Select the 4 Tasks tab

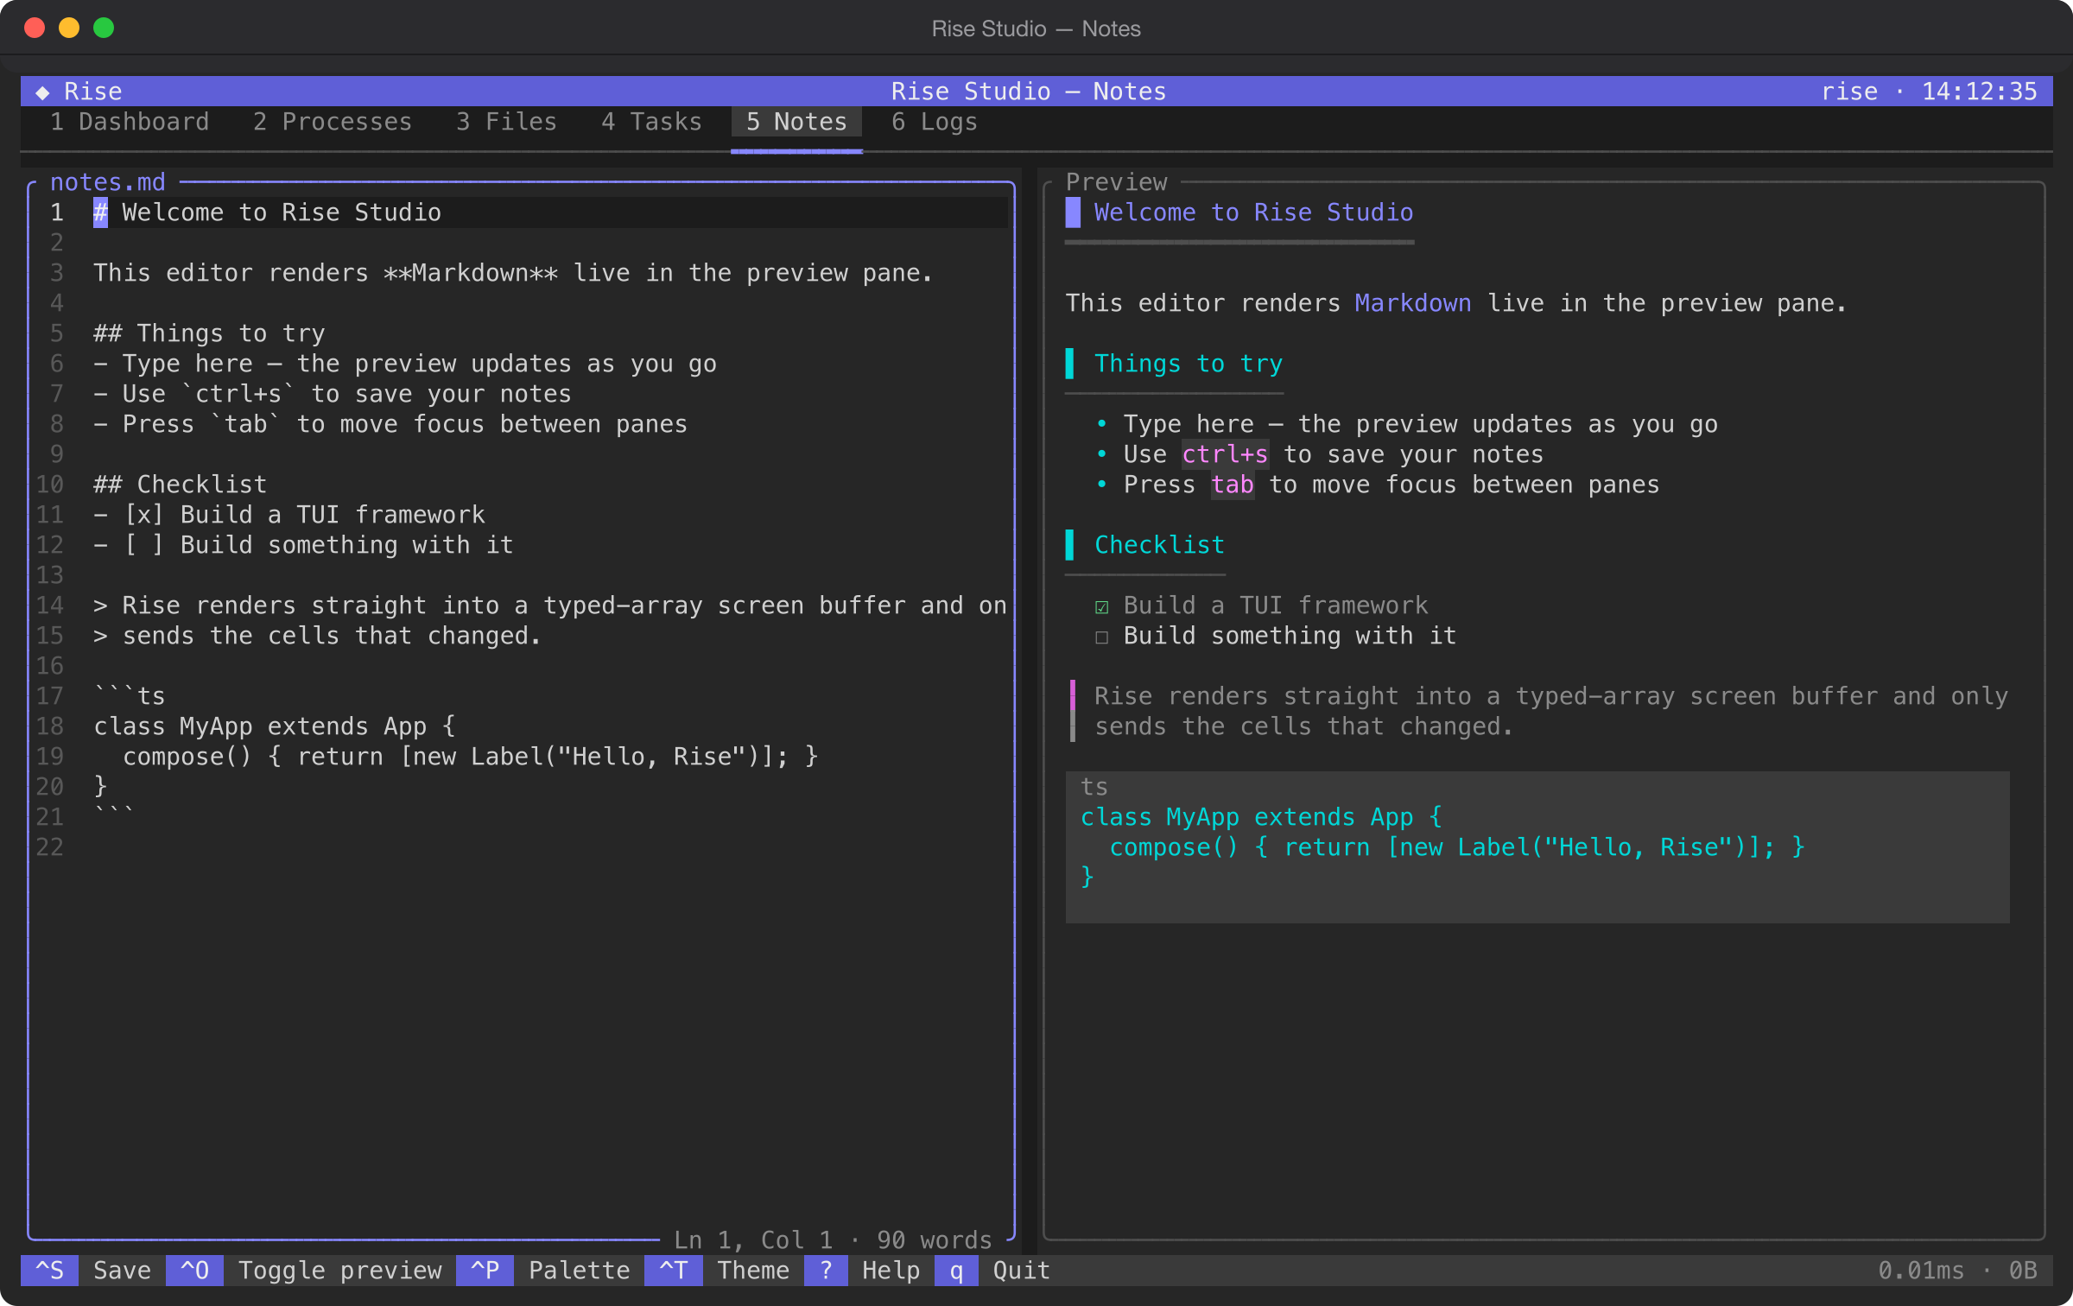click(652, 122)
